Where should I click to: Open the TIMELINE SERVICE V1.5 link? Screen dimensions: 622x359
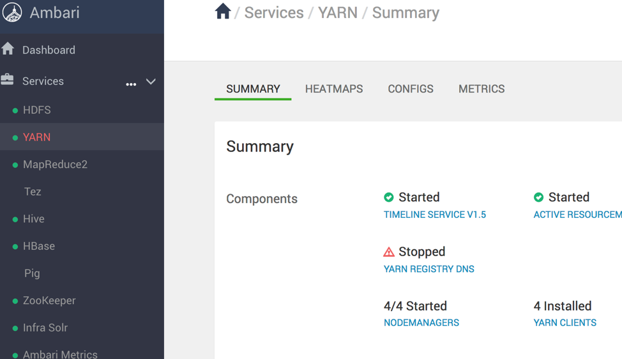[x=435, y=215]
